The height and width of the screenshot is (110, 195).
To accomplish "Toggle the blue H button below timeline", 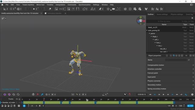I will coord(24,106).
